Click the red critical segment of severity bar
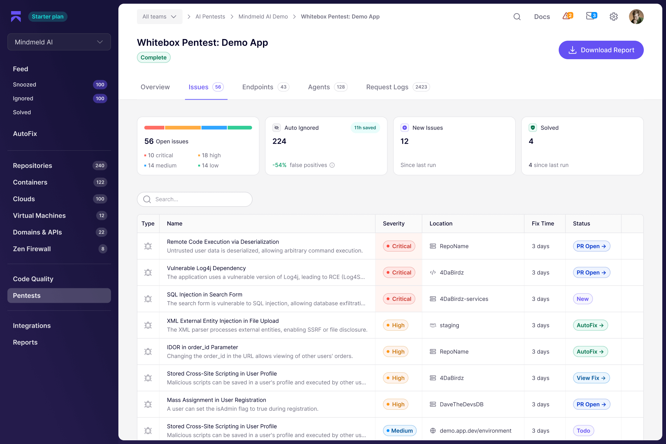Screen dimensions: 666x444 click(154, 128)
